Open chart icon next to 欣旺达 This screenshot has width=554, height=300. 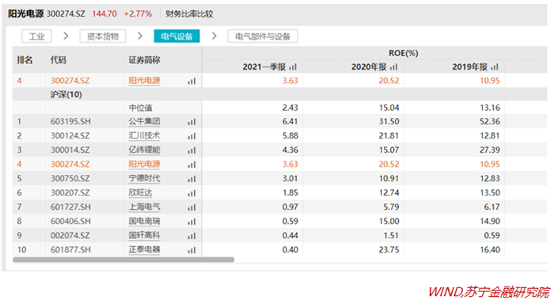[x=192, y=193]
